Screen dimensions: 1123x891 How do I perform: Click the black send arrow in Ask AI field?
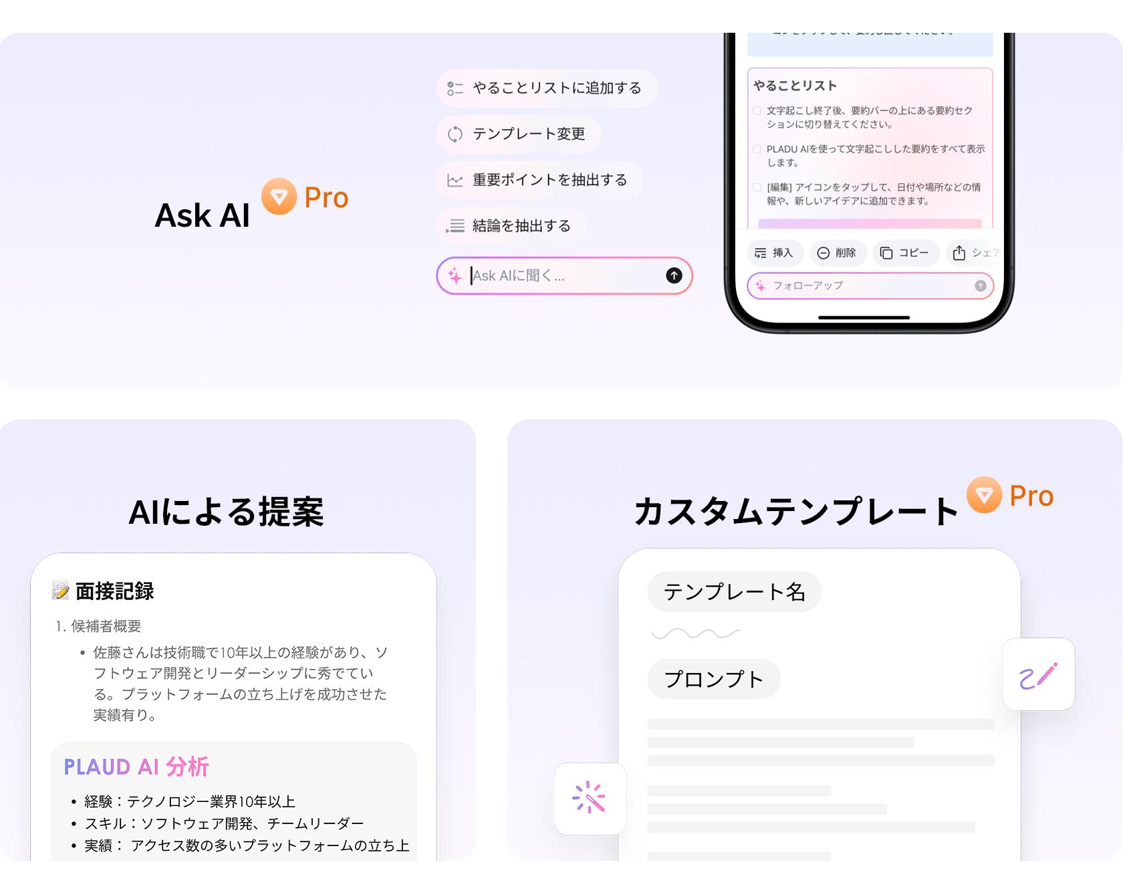point(674,275)
